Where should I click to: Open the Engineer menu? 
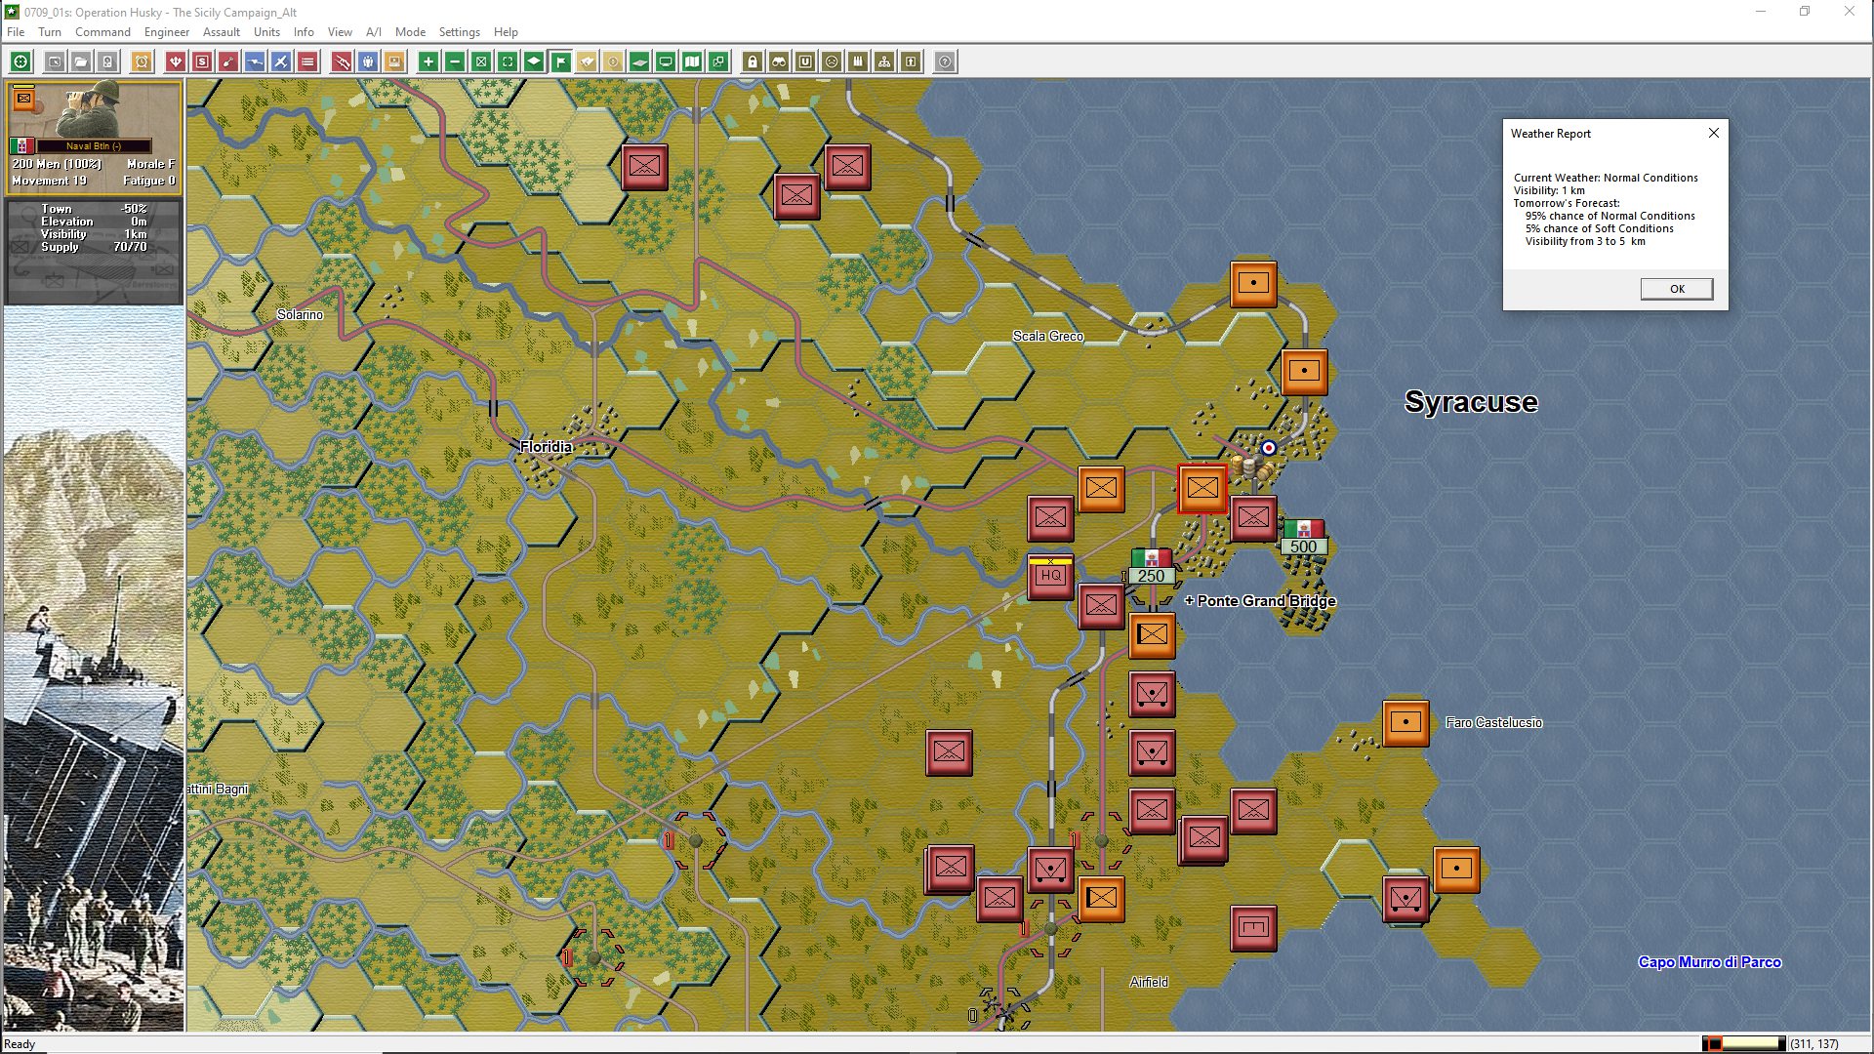point(167,31)
